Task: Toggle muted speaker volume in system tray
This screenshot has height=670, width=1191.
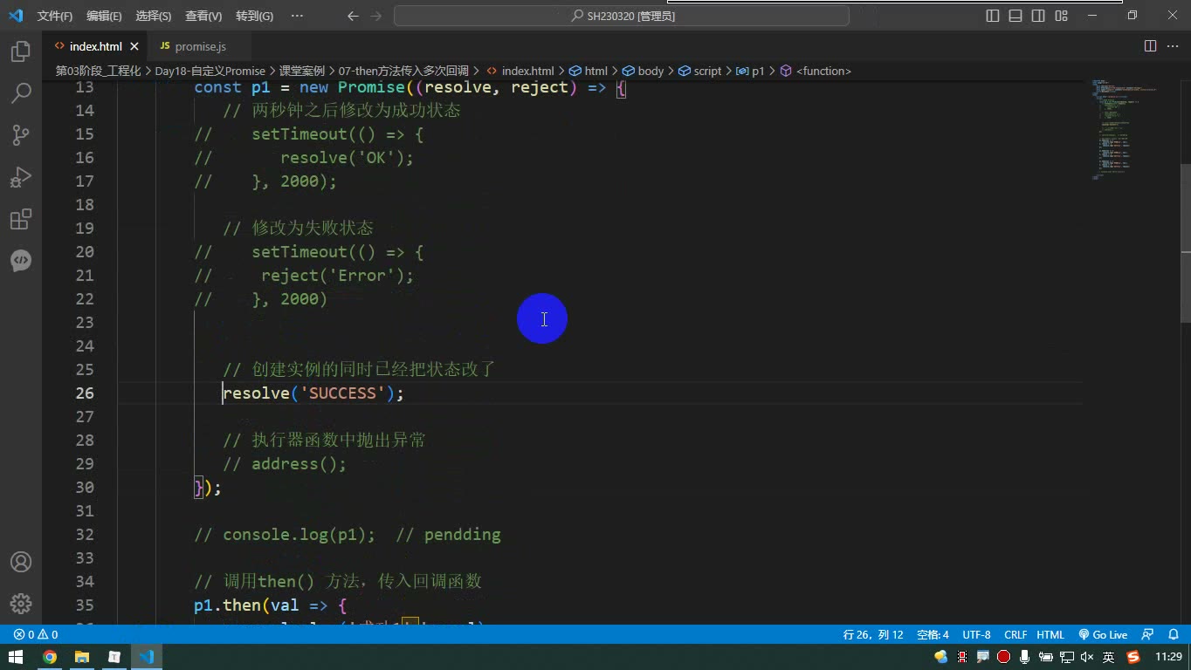Action: pyautogui.click(x=1087, y=657)
